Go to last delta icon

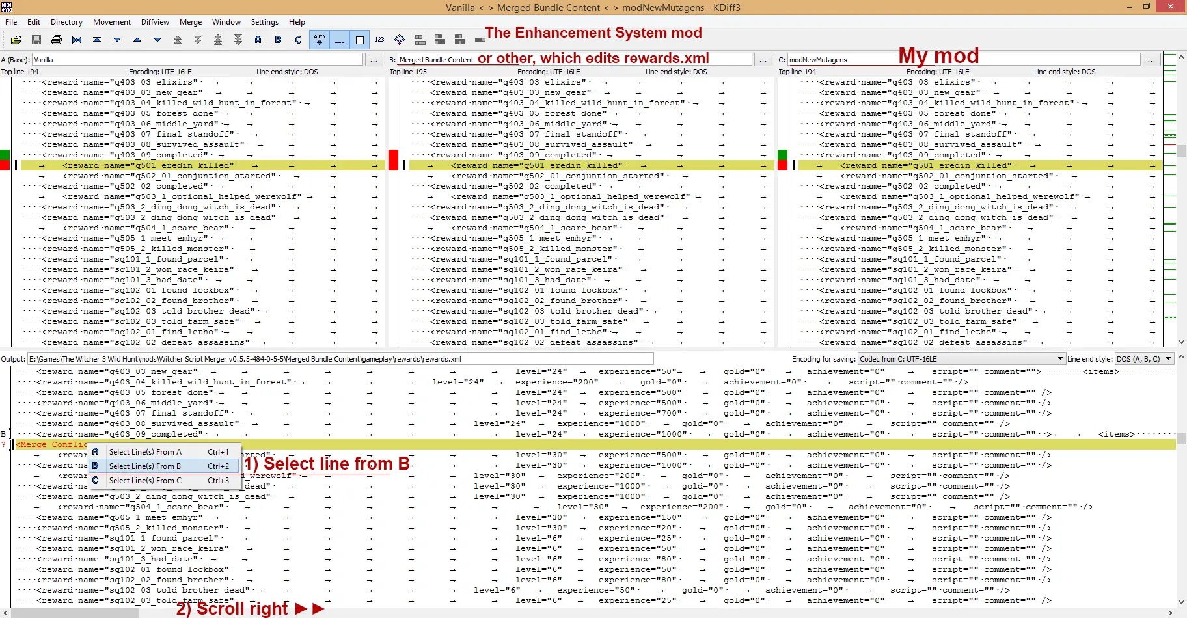(x=117, y=40)
